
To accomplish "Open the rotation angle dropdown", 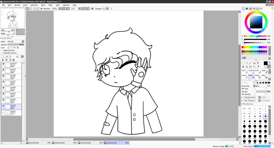I will tap(79, 9).
